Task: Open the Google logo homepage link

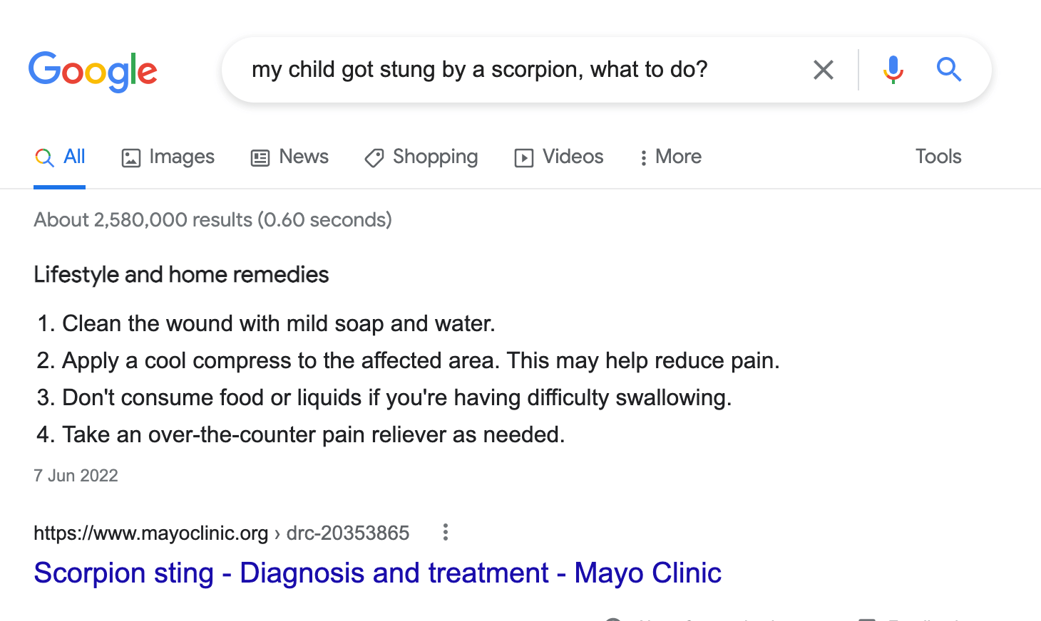Action: [93, 71]
